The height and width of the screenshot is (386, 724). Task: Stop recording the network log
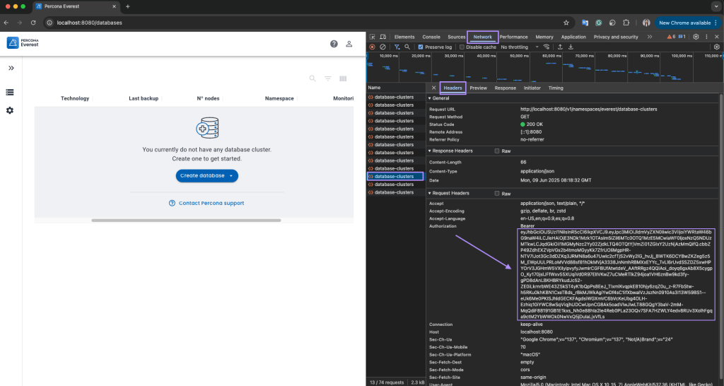[x=373, y=47]
